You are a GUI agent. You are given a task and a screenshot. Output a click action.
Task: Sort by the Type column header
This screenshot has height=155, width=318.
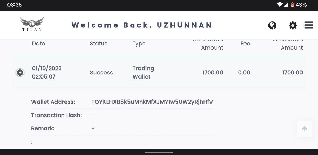point(139,44)
